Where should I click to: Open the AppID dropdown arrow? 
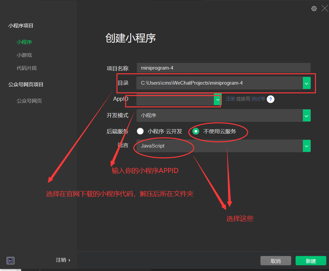(x=217, y=99)
